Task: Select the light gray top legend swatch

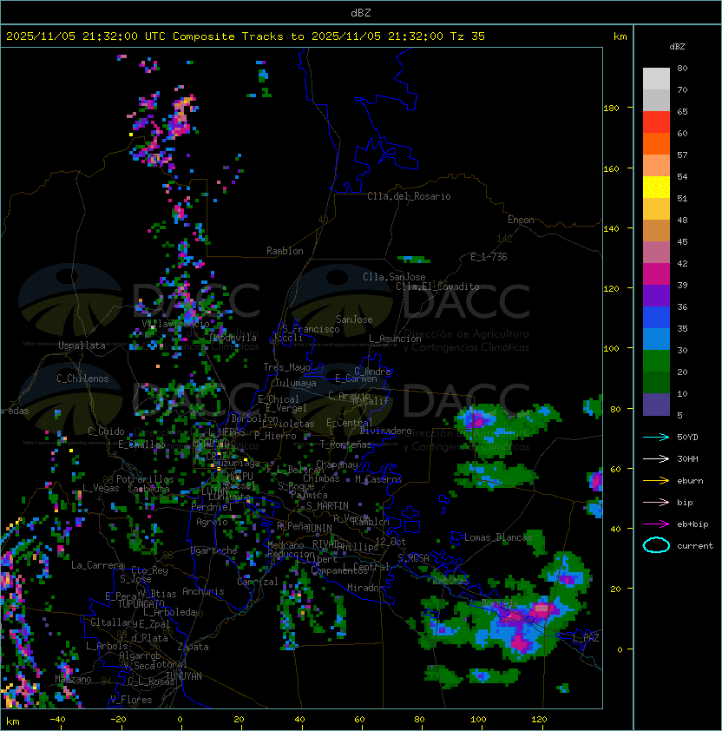Action: (656, 78)
